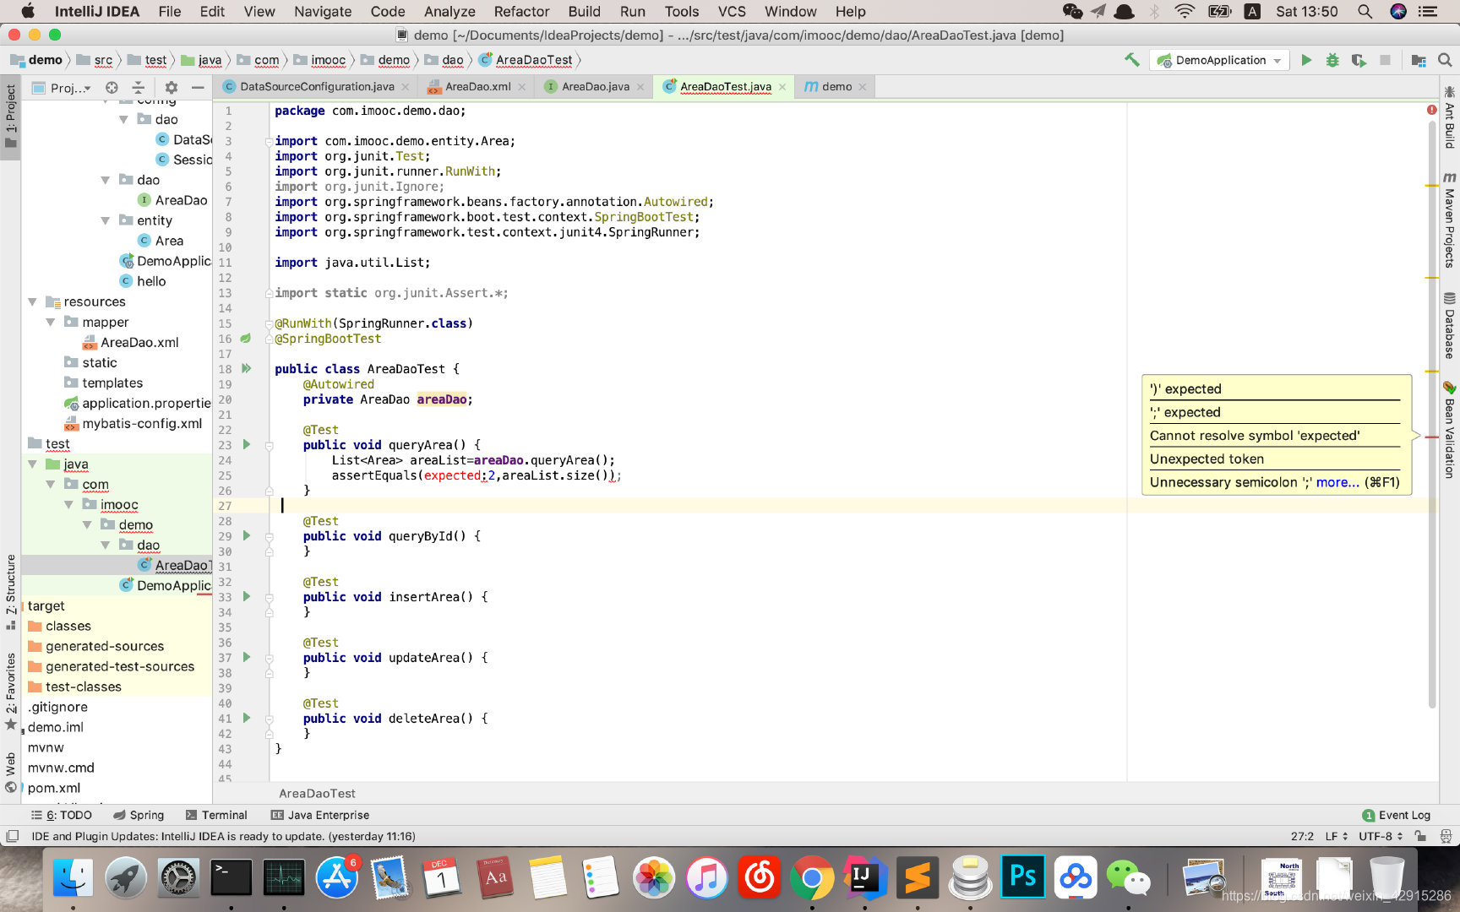The height and width of the screenshot is (912, 1460).
Task: Open DemoApplication run configuration dropdown
Action: pyautogui.click(x=1220, y=60)
